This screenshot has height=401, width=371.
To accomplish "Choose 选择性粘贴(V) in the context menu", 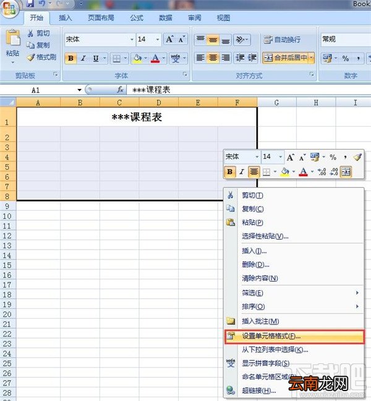I will coord(294,236).
